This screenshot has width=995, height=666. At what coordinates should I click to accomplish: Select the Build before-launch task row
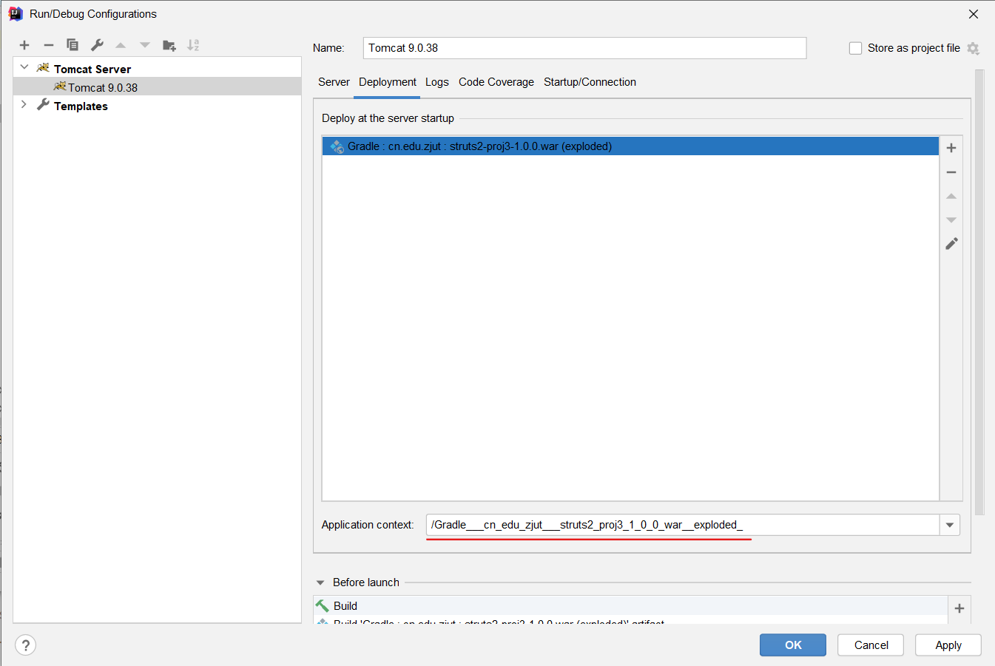click(x=630, y=606)
